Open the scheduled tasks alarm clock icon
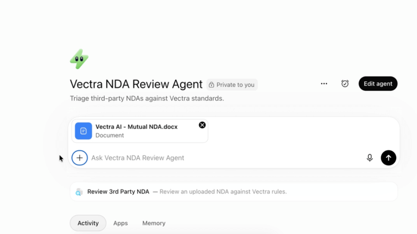 pos(345,84)
